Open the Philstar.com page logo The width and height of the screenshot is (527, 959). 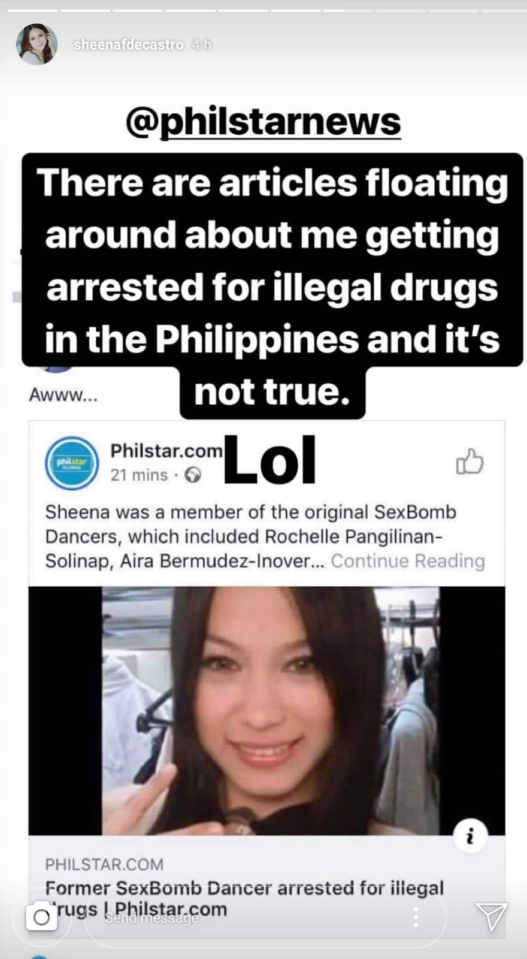coord(72,462)
